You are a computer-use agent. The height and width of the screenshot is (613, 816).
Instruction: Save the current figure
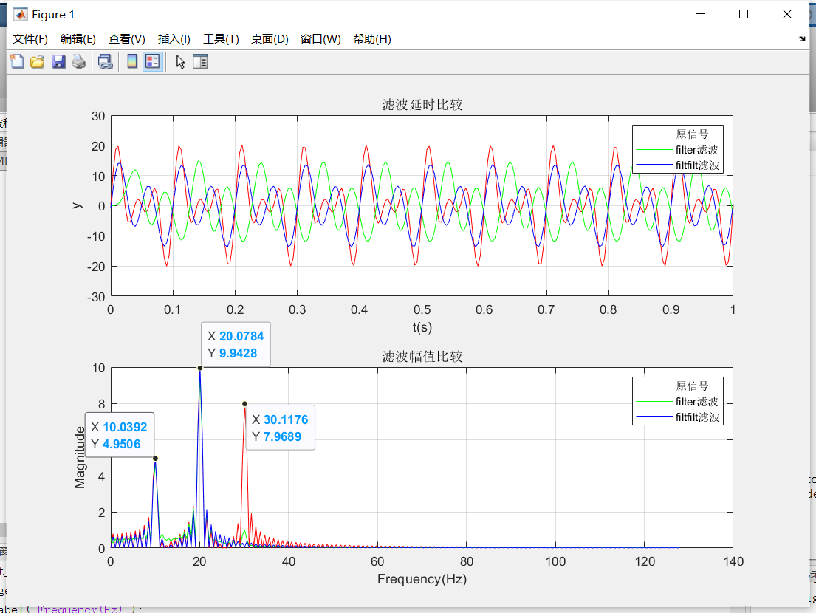pyautogui.click(x=59, y=61)
